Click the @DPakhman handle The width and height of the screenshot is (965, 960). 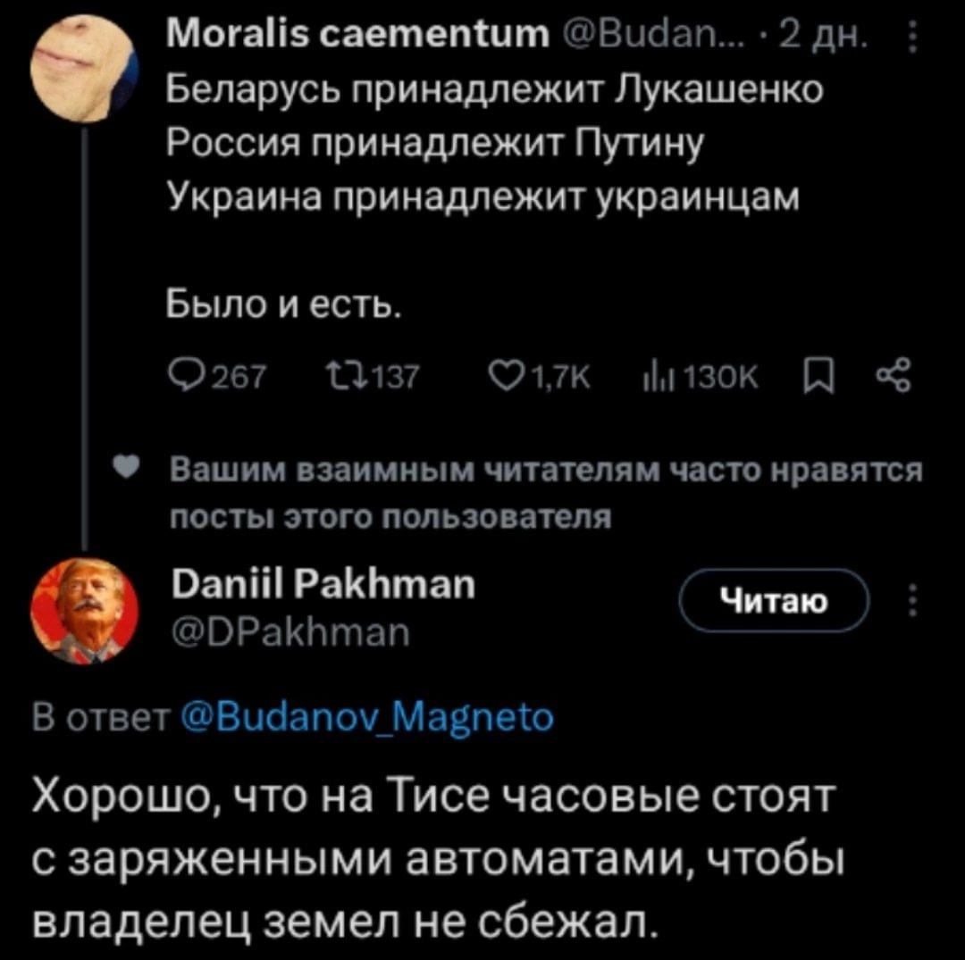(288, 634)
